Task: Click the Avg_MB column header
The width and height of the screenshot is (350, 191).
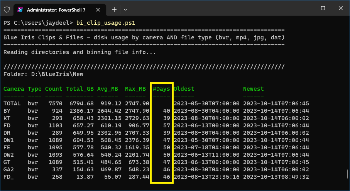Action: pyautogui.click(x=108, y=89)
